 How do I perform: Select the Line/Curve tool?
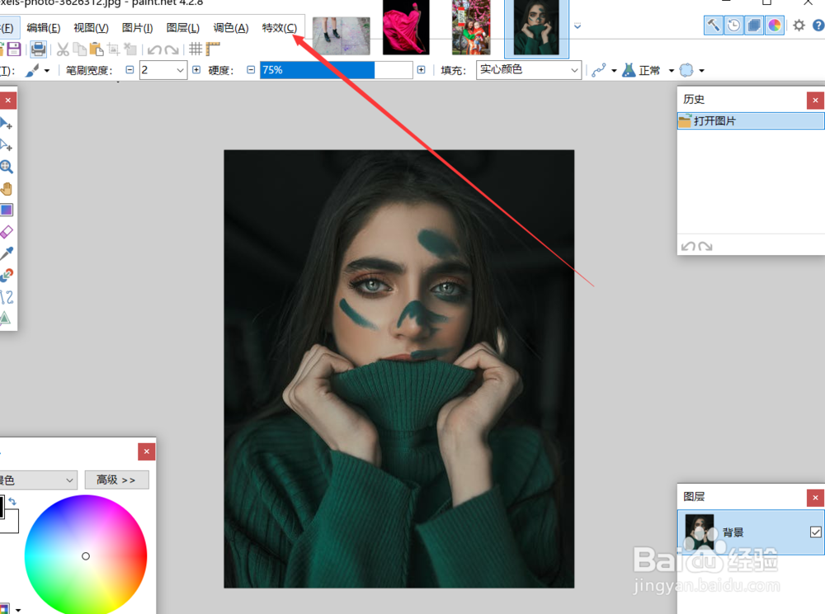pos(7,297)
